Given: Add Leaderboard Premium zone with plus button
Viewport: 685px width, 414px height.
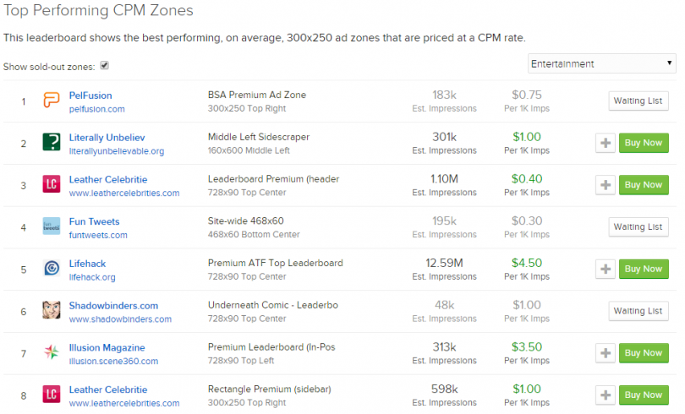Looking at the screenshot, I should (x=605, y=185).
